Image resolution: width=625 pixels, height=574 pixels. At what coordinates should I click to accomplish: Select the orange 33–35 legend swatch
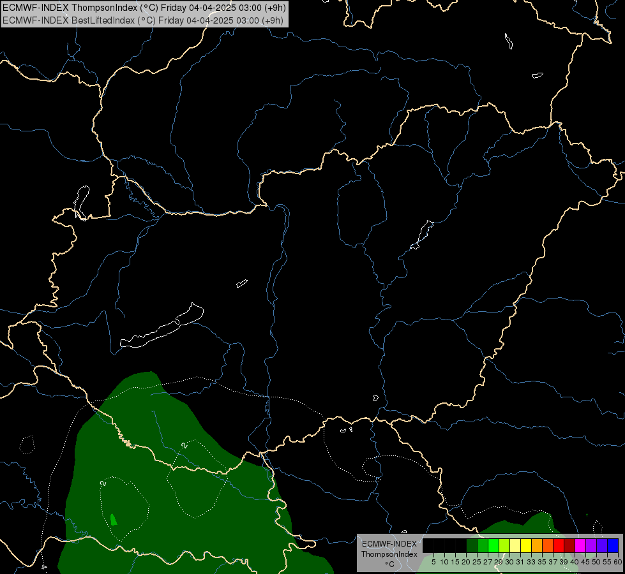[x=537, y=545]
